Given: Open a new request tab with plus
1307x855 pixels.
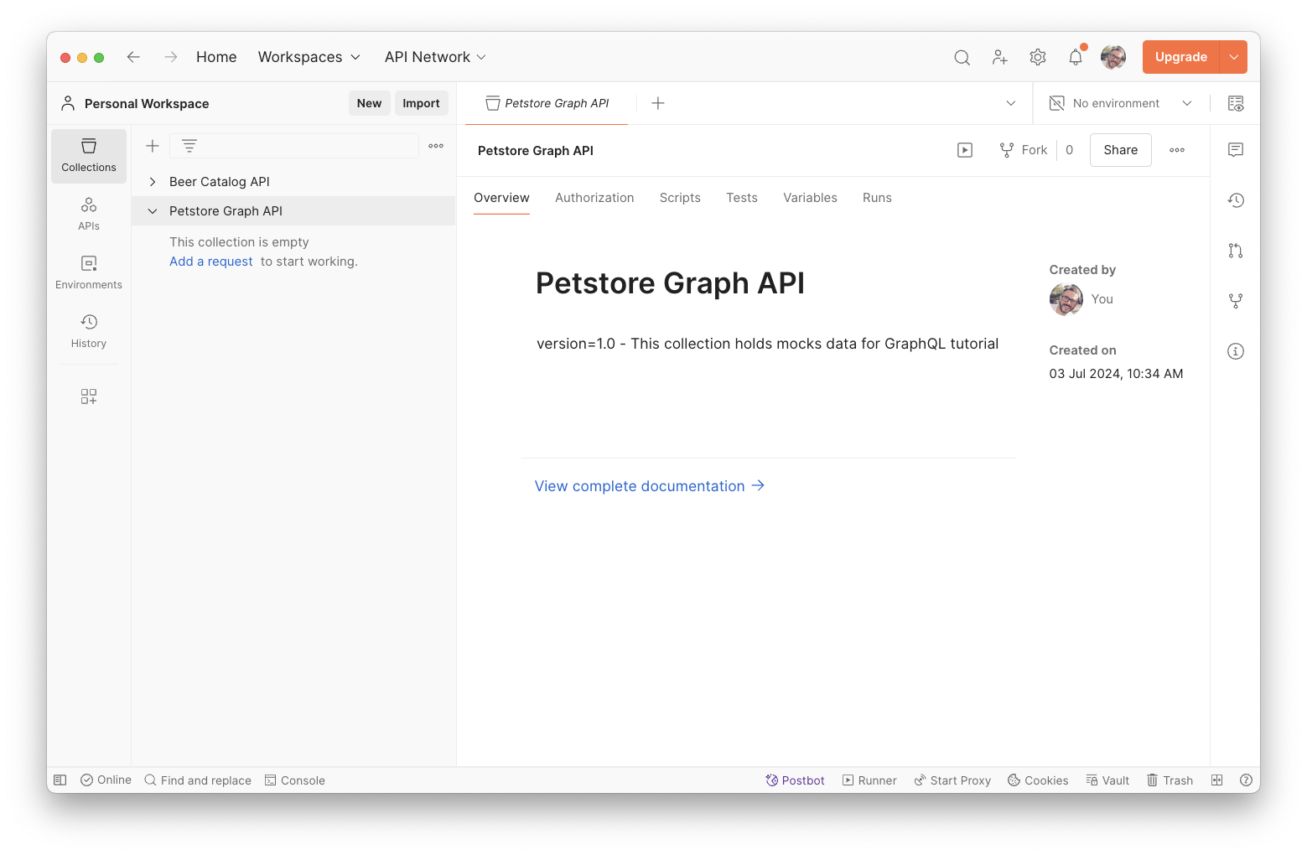Looking at the screenshot, I should point(657,102).
